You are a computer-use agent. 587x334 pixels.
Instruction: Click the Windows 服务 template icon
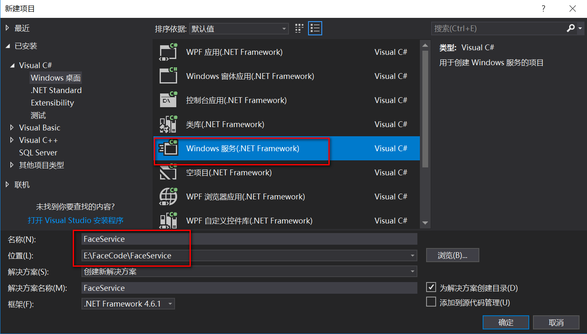tap(169, 149)
